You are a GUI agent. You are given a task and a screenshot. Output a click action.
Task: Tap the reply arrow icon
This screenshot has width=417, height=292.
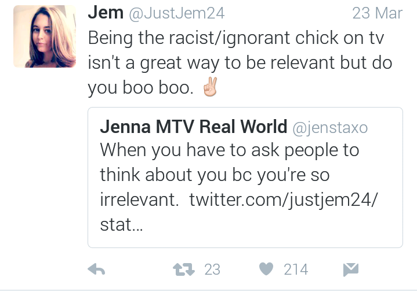tap(96, 269)
